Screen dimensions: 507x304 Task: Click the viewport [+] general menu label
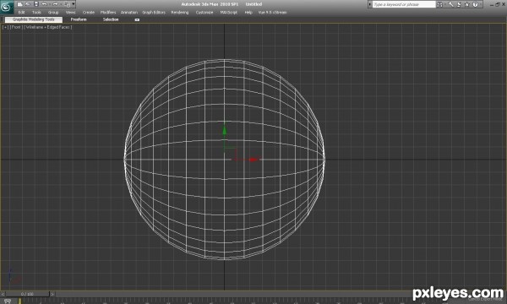[6, 27]
